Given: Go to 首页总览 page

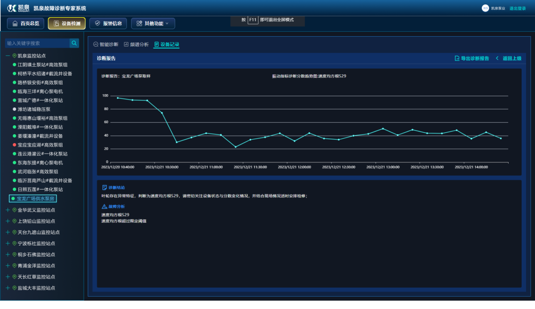Looking at the screenshot, I should [x=26, y=23].
